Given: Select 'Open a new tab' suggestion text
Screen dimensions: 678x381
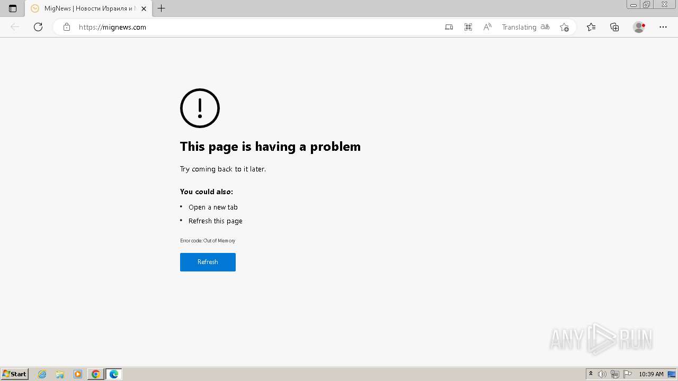Looking at the screenshot, I should [x=213, y=207].
